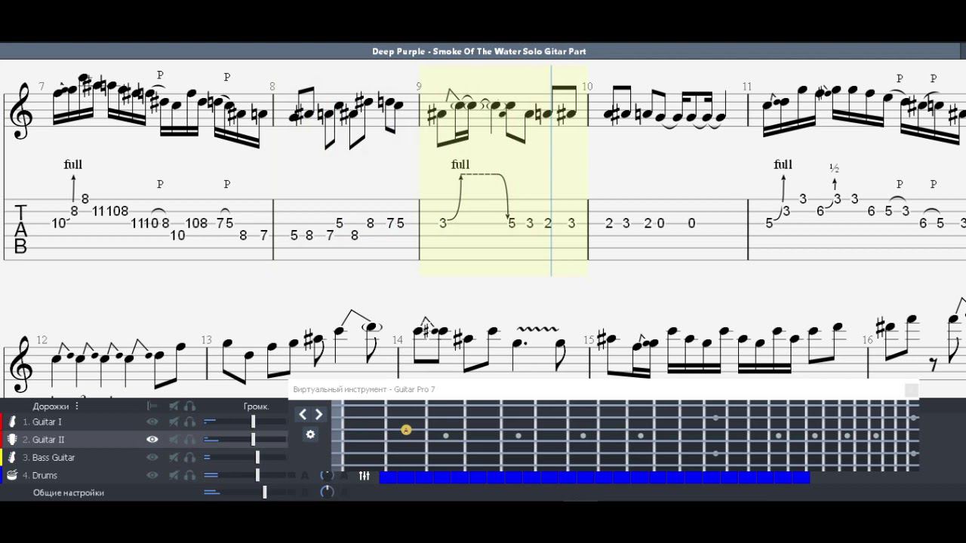Mute the Bass Guitar track
This screenshot has width=966, height=543.
[174, 457]
